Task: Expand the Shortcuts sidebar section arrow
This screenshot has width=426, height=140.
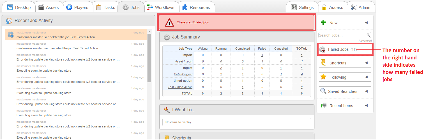Action: click(x=366, y=63)
